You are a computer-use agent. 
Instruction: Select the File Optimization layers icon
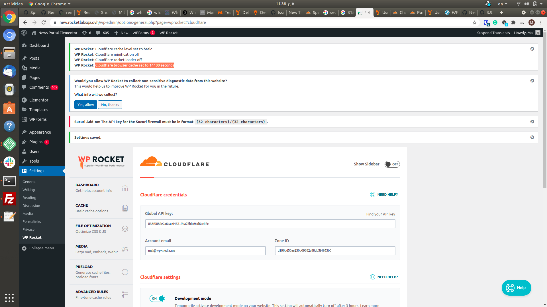(x=125, y=229)
